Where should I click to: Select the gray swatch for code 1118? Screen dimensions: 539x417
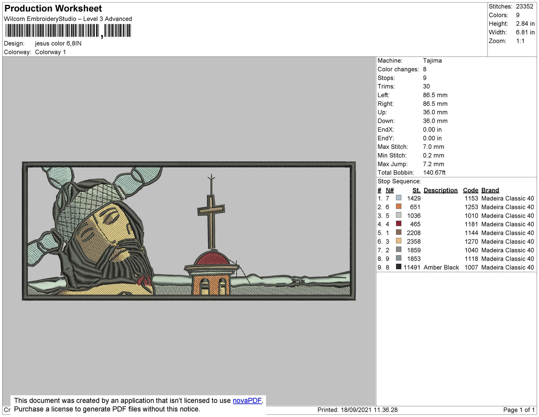click(x=399, y=258)
